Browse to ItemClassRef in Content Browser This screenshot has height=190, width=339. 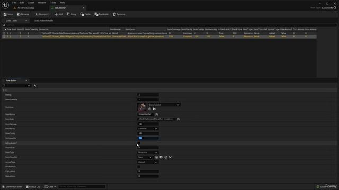[161, 157]
